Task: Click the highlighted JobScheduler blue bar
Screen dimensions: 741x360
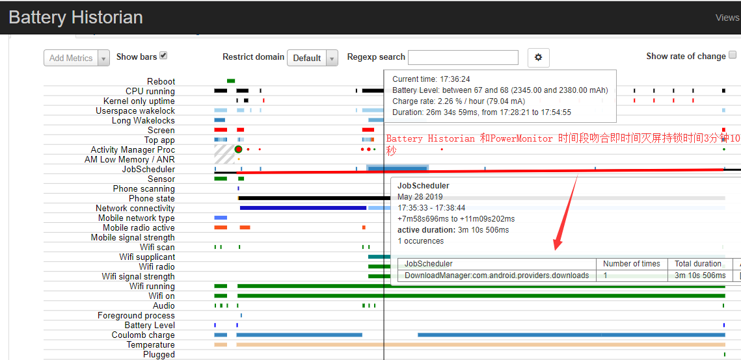Action: (397, 168)
